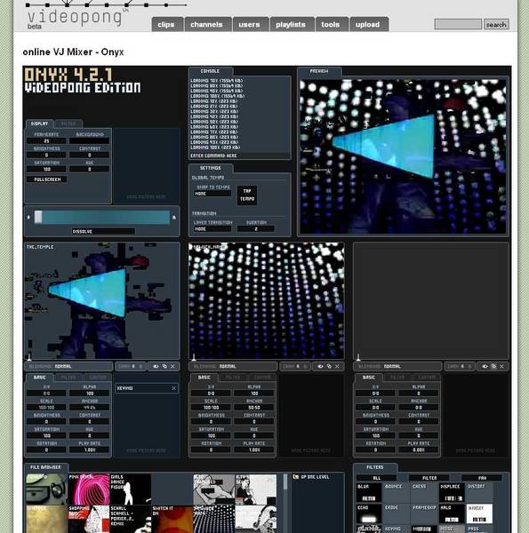529x533 pixels.
Task: Select the Pink spiral clip thumbnail
Action: [x=89, y=489]
